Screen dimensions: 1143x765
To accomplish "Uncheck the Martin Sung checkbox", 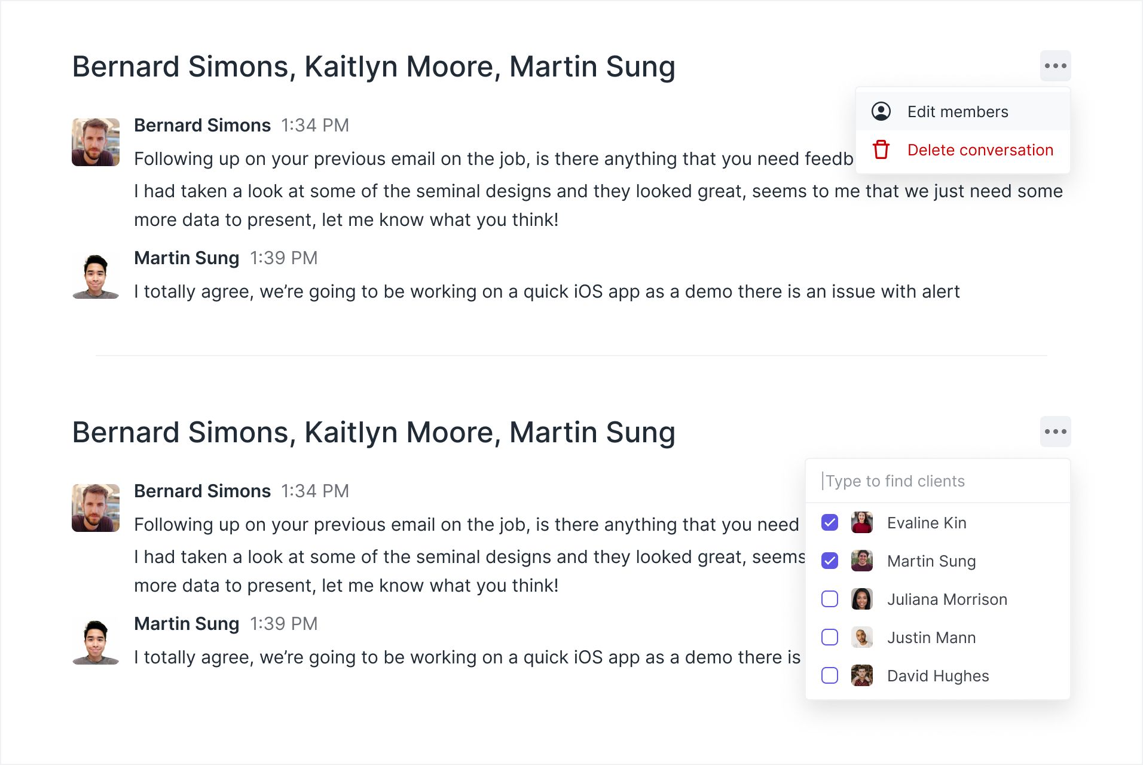I will (x=830, y=561).
